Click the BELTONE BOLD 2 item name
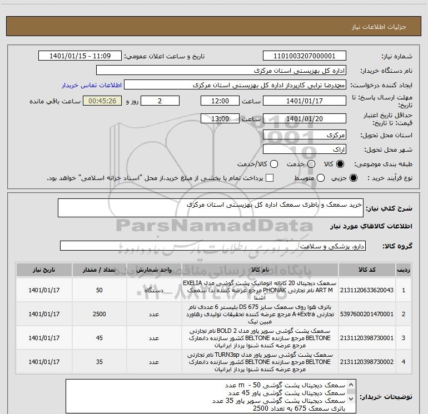Image resolution: width=428 pixels, height=414 pixels. [x=260, y=338]
